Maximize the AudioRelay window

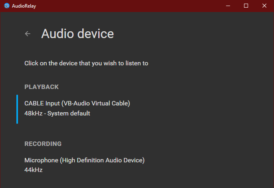(x=246, y=6)
